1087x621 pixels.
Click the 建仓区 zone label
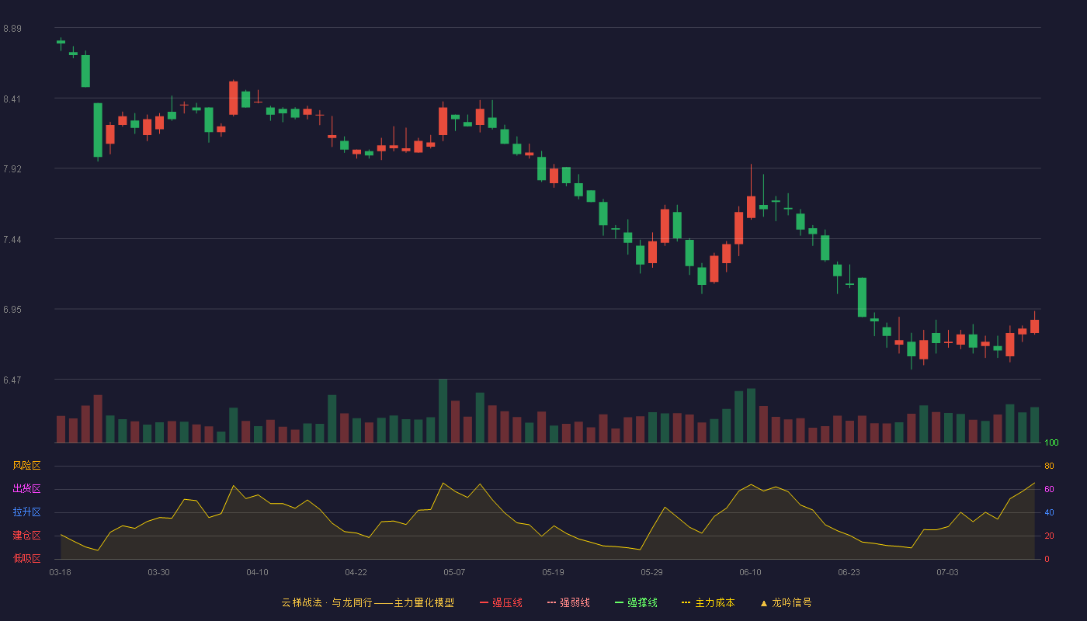pyautogui.click(x=26, y=536)
